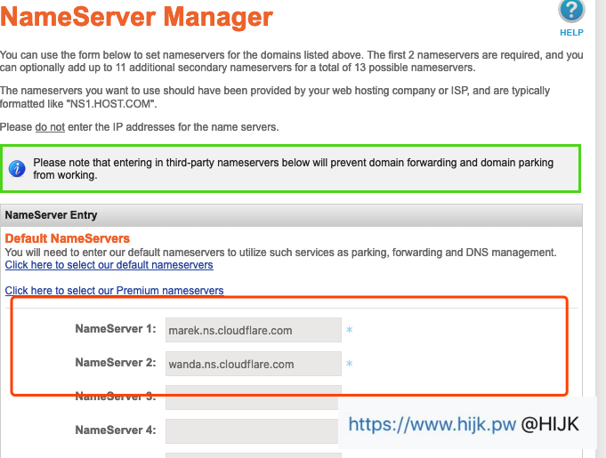Focus the NameServer 2 input field

tap(253, 364)
